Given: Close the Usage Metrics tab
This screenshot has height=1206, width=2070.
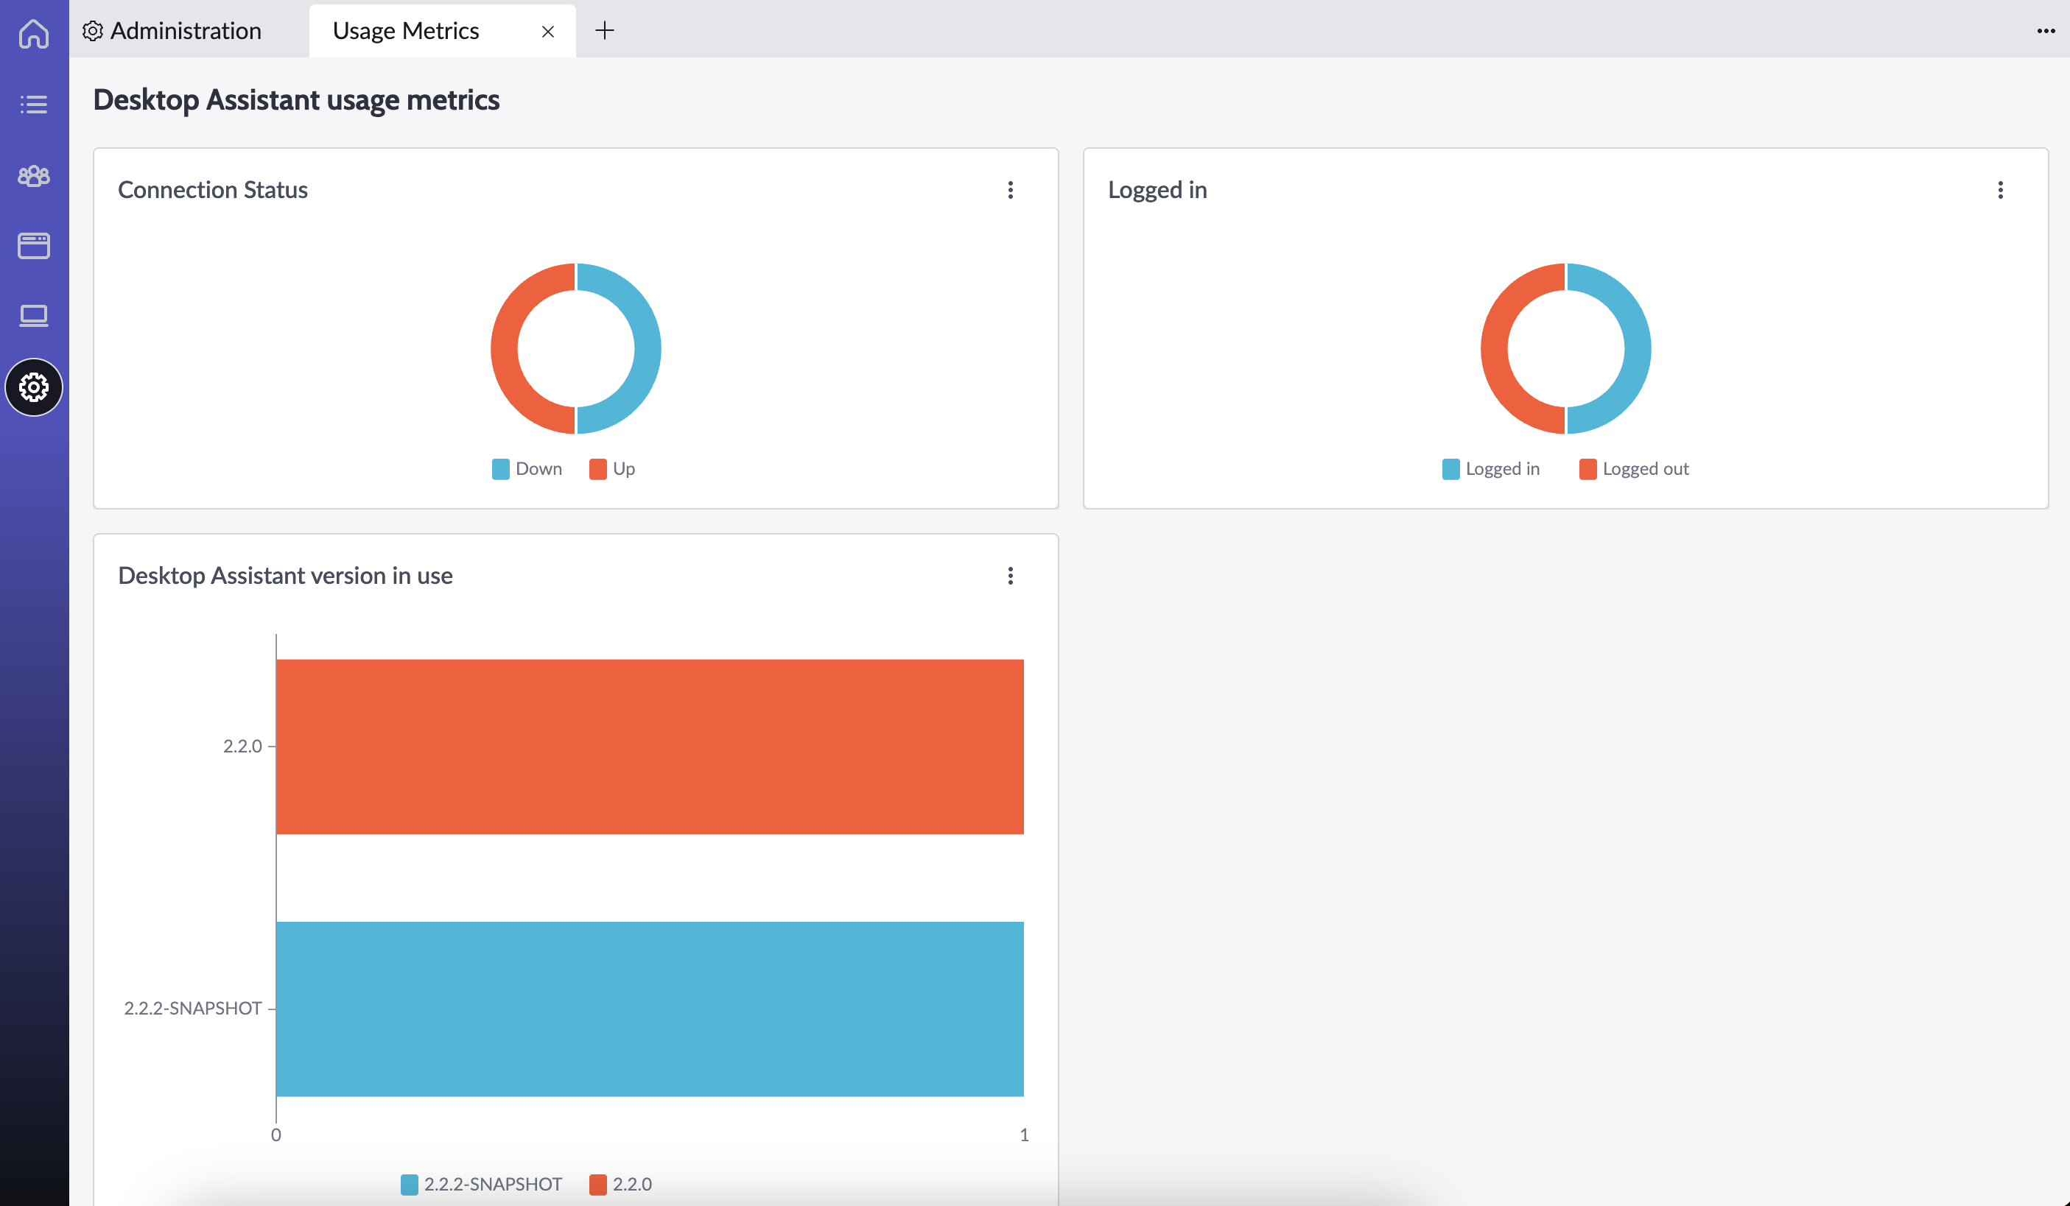Looking at the screenshot, I should tap(548, 32).
